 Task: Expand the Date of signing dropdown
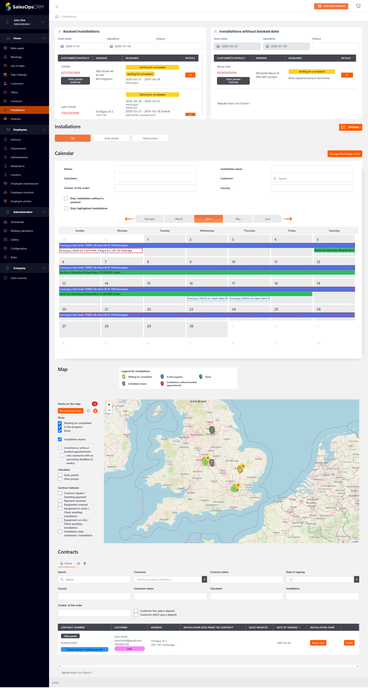tap(357, 579)
